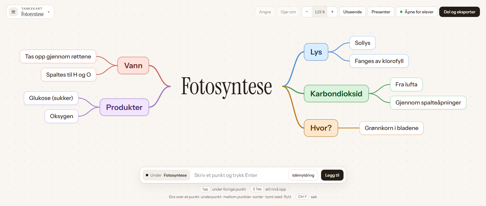Select the central Fotosyntese title
This screenshot has height=206, width=486.
coord(227,87)
